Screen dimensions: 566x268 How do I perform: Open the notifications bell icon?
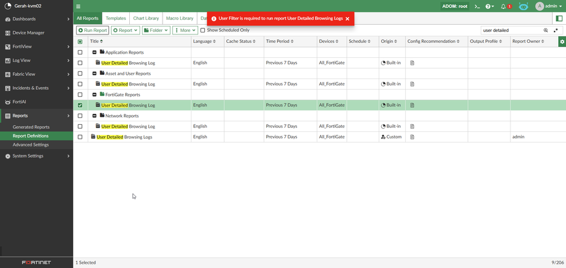(503, 6)
